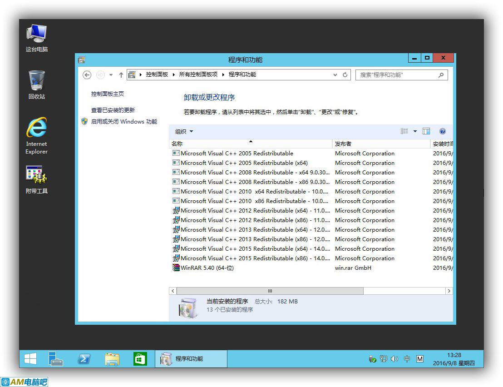Viewport: 503px width, 387px height.
Task: Click the horizontal scrollbar thumb
Action: [270, 291]
